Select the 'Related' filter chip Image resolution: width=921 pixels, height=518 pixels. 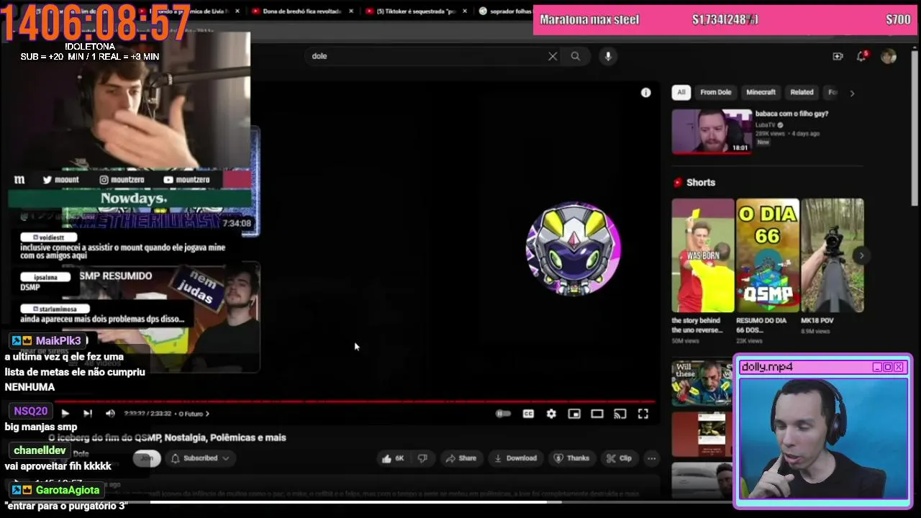tap(802, 92)
